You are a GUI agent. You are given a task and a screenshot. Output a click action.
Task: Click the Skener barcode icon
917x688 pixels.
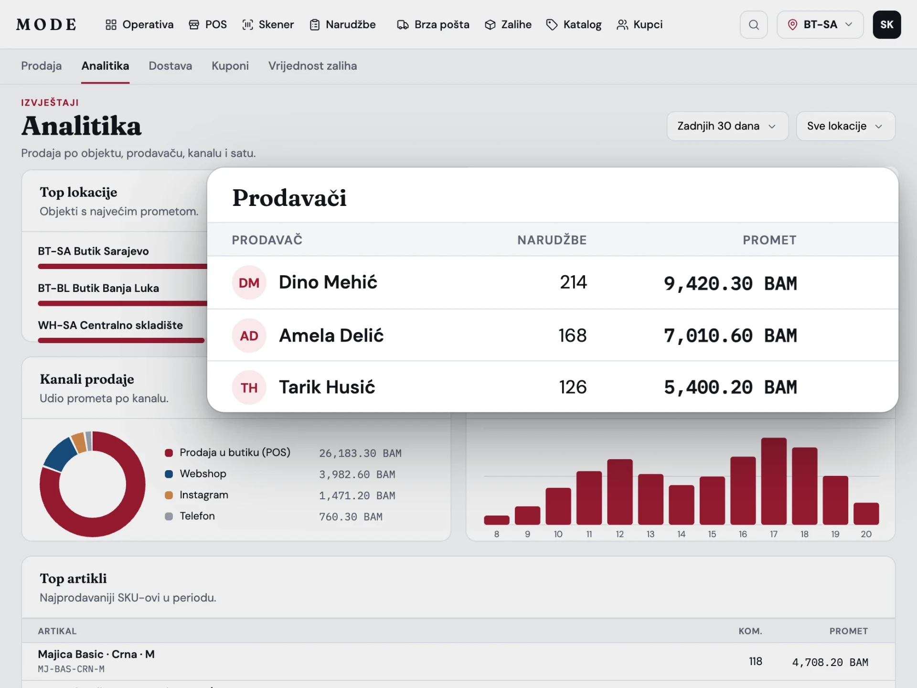247,25
